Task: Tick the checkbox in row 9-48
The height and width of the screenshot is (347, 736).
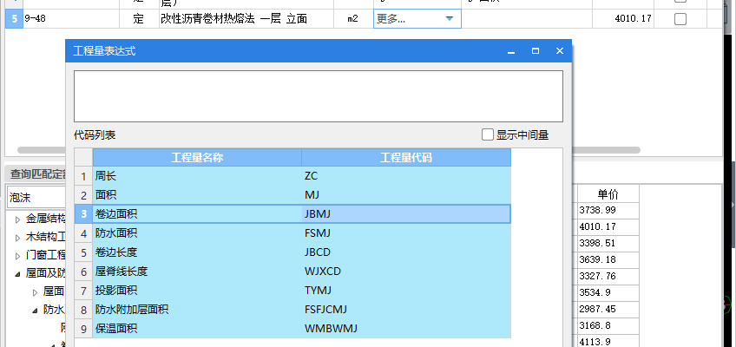Action: [680, 19]
